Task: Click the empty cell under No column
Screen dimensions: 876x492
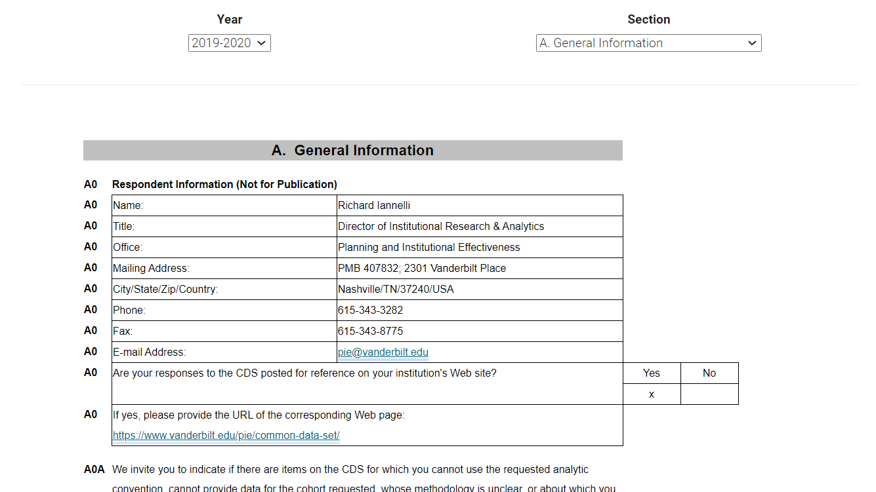Action: [709, 394]
